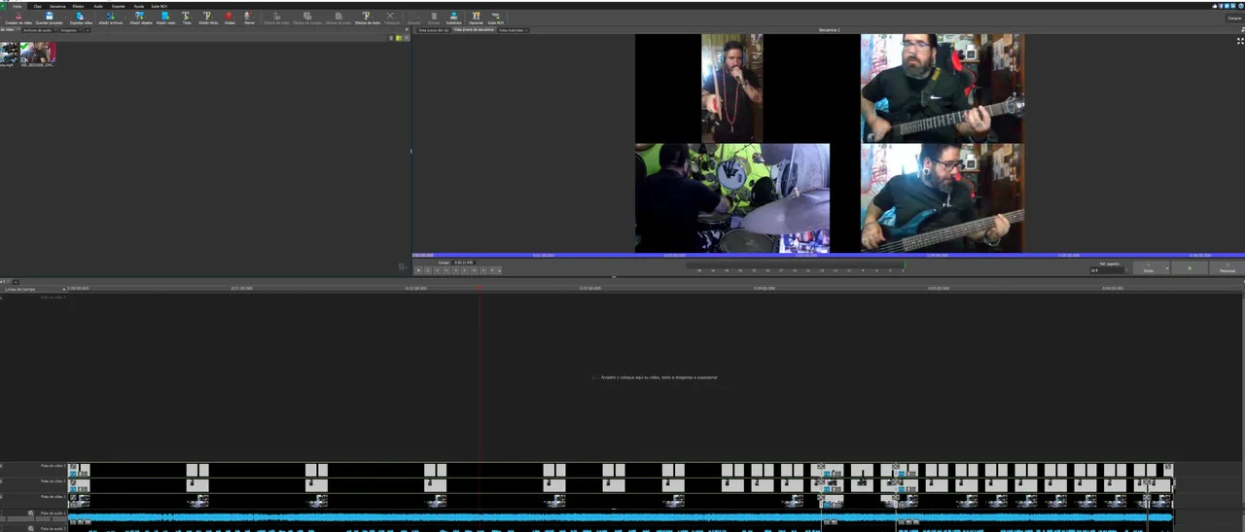Click the Maximizar preview button

click(1227, 267)
